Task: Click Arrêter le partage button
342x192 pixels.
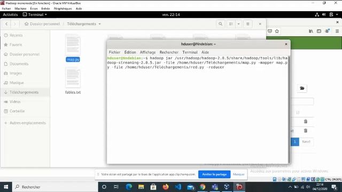Action: (x=214, y=174)
